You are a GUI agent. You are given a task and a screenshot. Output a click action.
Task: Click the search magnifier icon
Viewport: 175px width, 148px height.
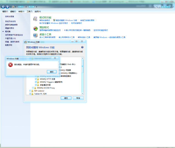click(x=173, y=7)
